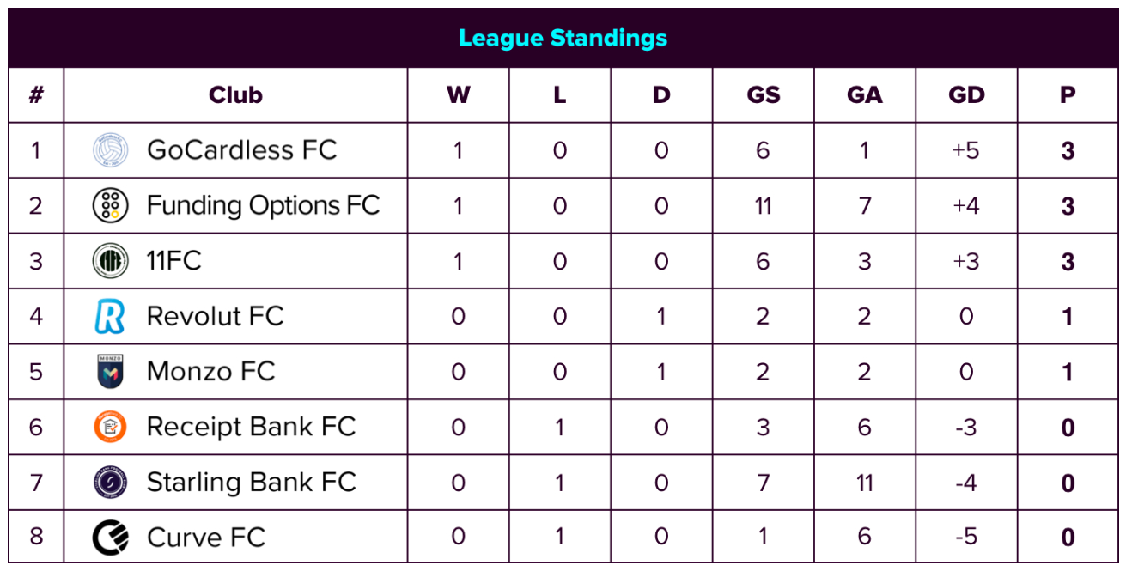Click the League Standings title
Viewport: 1126px width, 571px height.
pyautogui.click(x=563, y=38)
